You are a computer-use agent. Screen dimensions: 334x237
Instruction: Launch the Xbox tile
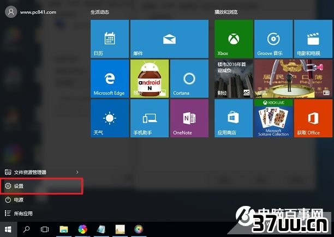234,39
